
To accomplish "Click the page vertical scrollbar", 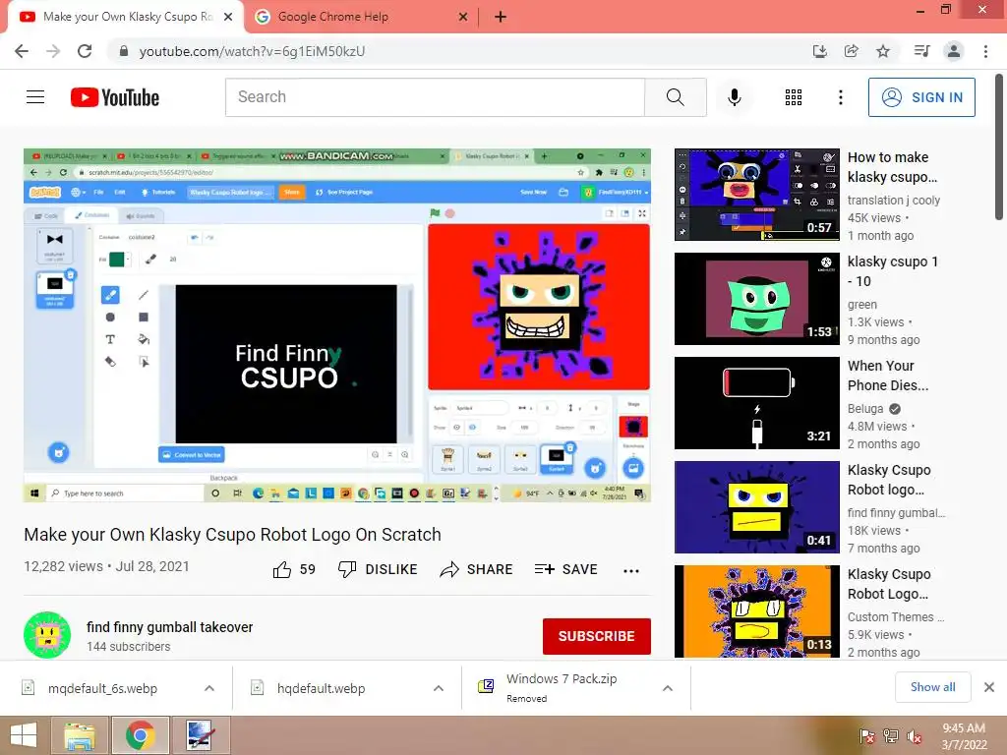I will [1000, 147].
